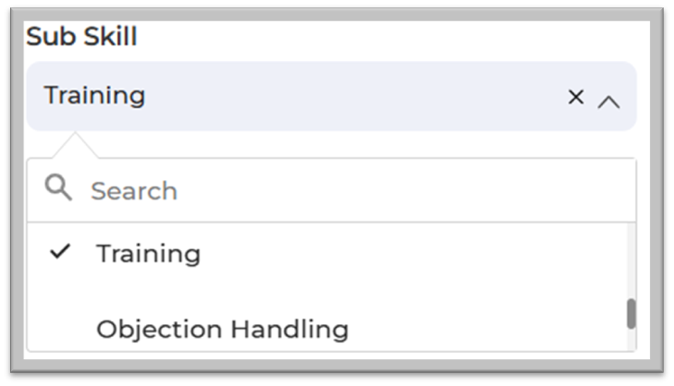Collapse the Sub Skill dropdown chevron

608,102
